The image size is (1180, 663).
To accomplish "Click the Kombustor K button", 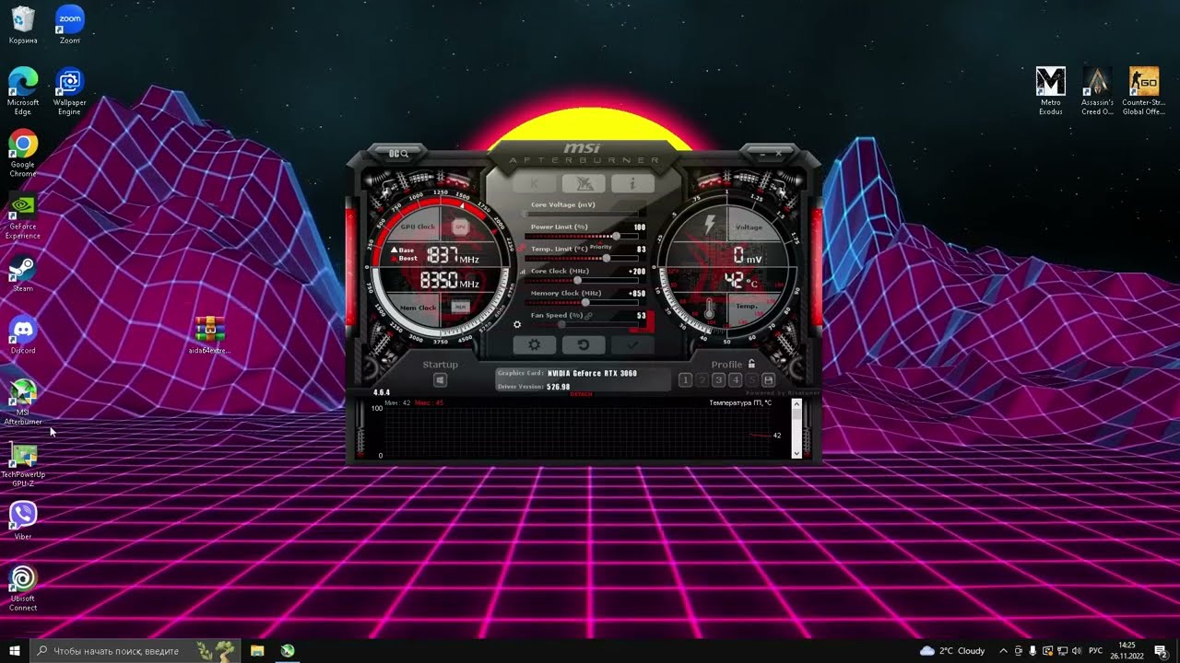I will pyautogui.click(x=535, y=183).
